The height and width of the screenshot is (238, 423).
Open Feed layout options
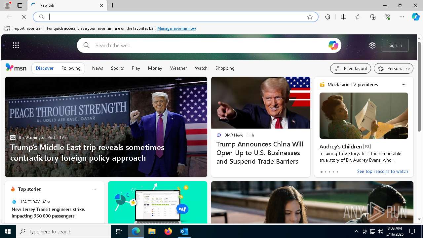pyautogui.click(x=351, y=68)
